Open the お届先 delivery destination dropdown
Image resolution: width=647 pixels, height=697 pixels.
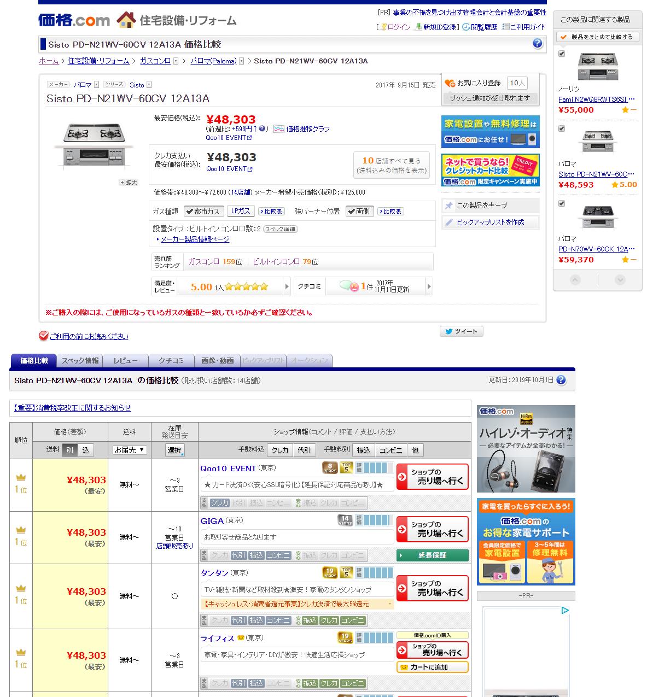pyautogui.click(x=130, y=450)
